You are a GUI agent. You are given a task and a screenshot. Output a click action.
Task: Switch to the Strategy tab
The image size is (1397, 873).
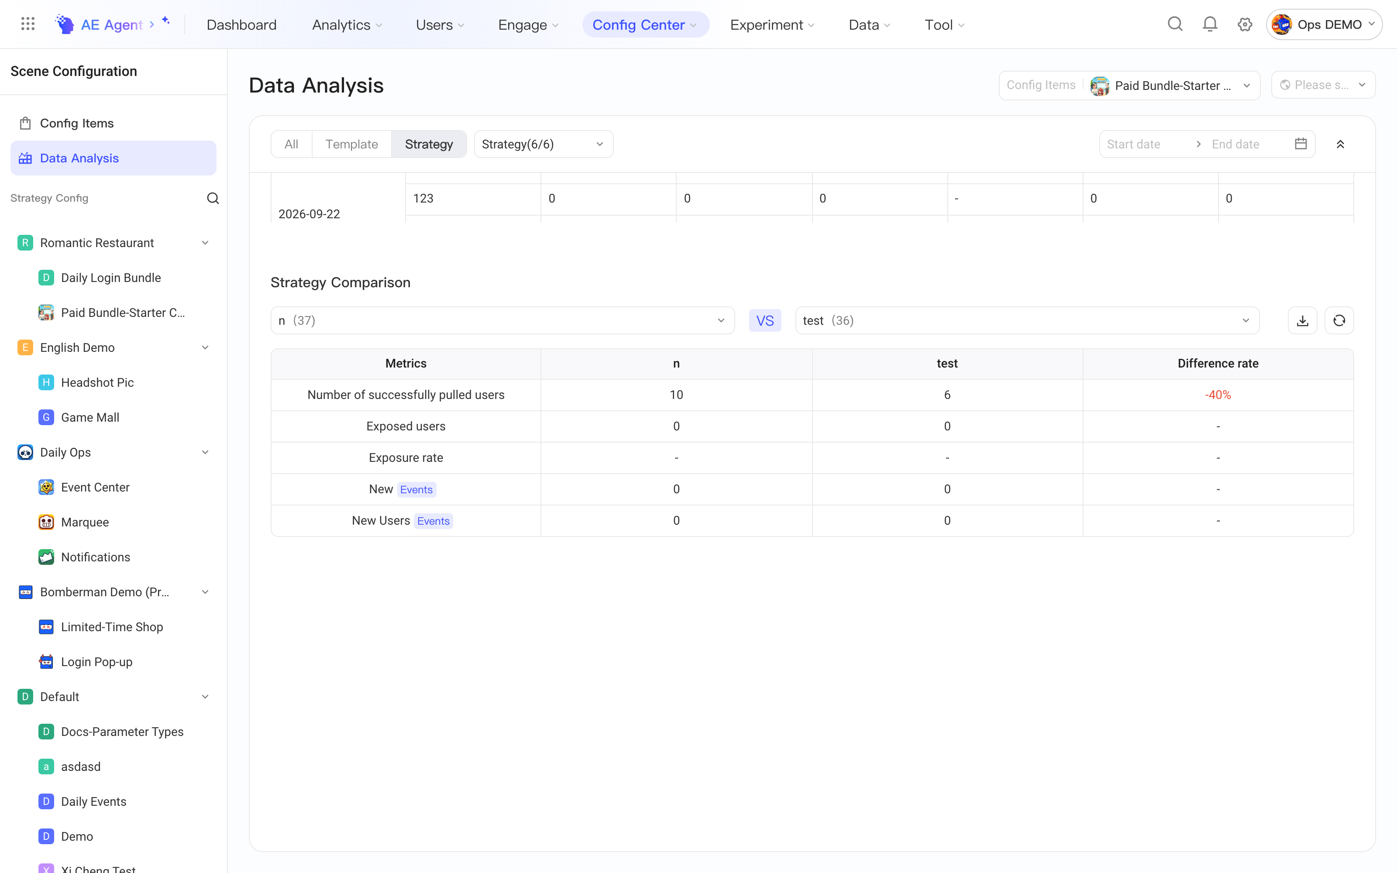pyautogui.click(x=429, y=144)
